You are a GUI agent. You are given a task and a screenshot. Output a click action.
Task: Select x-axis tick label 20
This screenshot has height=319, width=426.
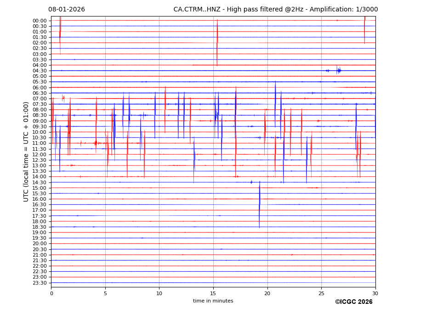point(267,293)
